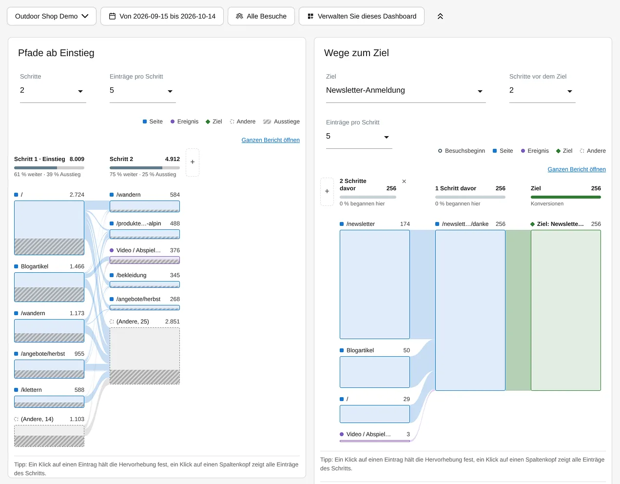Viewport: 620px width, 484px height.
Task: Open Einträge pro Schritt dropdown in Wege zum Ziel
Action: pos(359,137)
